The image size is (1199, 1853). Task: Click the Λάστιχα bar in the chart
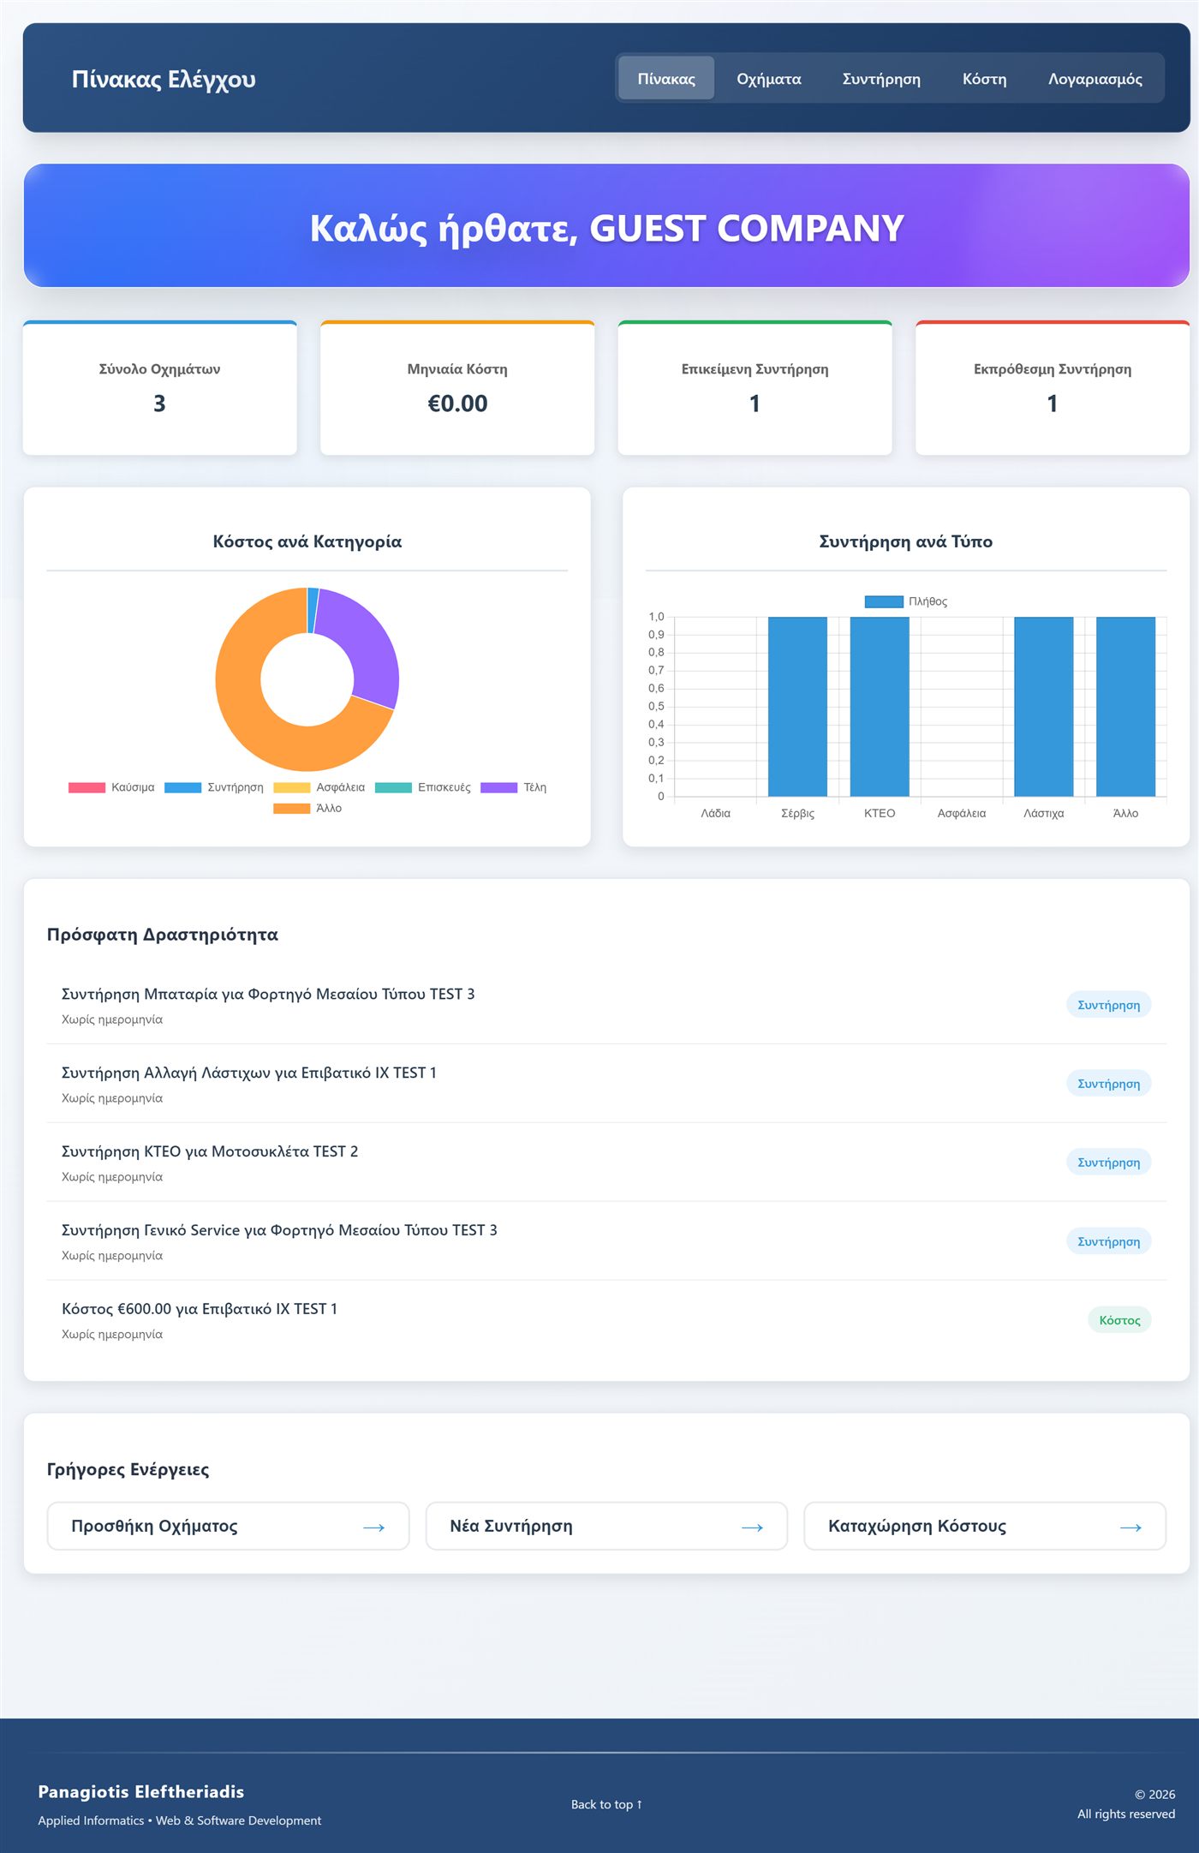(1043, 707)
